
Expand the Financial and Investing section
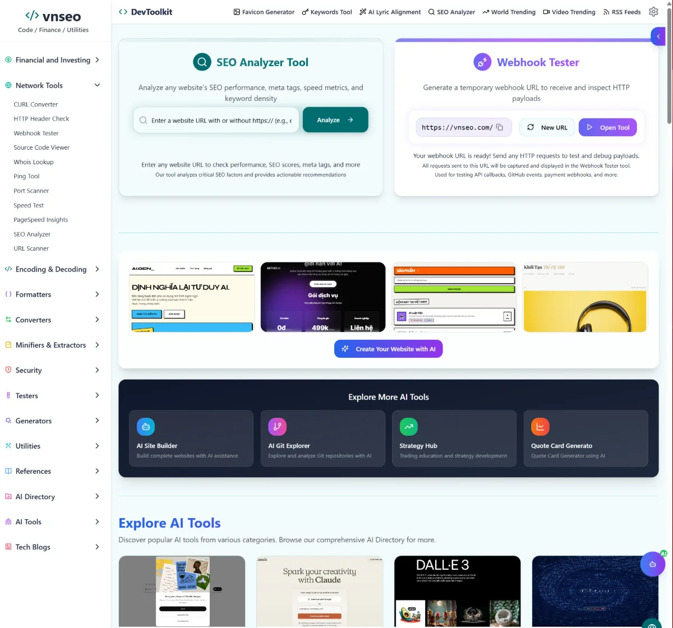pyautogui.click(x=97, y=60)
